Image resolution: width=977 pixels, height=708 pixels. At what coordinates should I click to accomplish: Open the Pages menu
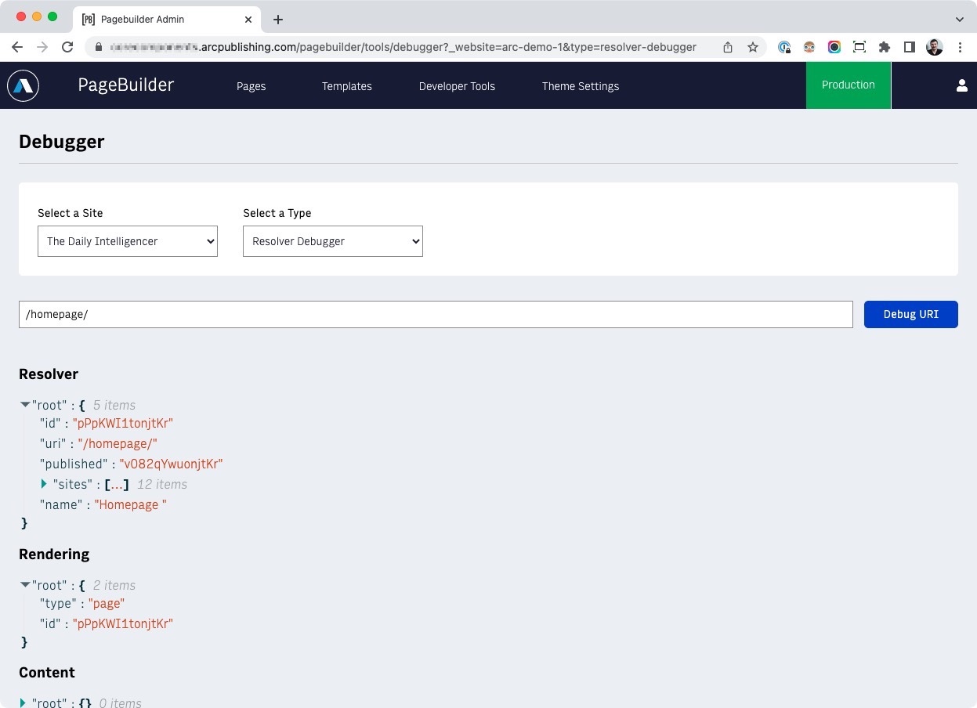coord(251,86)
